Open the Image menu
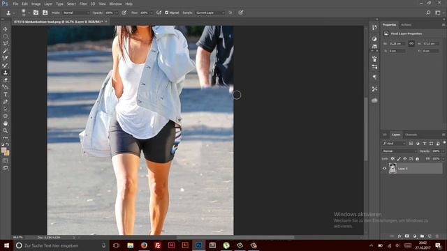 (x=36, y=4)
